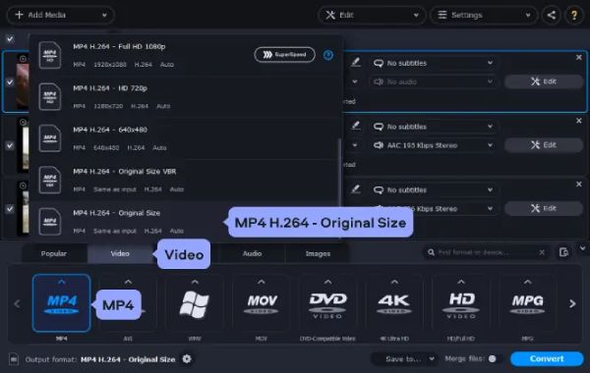Switch to the Images tab

tap(318, 254)
